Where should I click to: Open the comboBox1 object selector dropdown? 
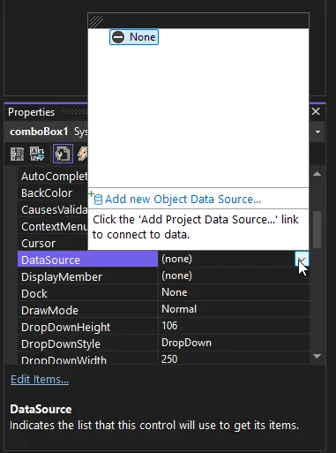(x=317, y=132)
